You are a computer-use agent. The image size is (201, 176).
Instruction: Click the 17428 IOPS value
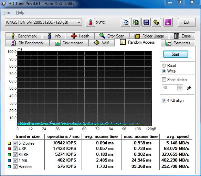coord(64,148)
